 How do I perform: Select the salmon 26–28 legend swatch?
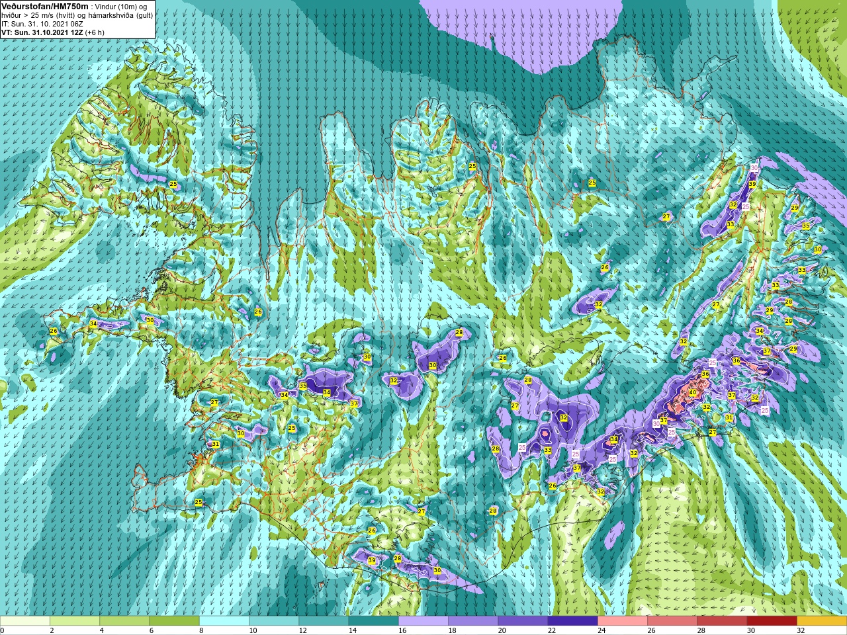(x=672, y=621)
